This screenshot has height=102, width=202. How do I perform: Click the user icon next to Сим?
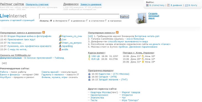(60, 40)
